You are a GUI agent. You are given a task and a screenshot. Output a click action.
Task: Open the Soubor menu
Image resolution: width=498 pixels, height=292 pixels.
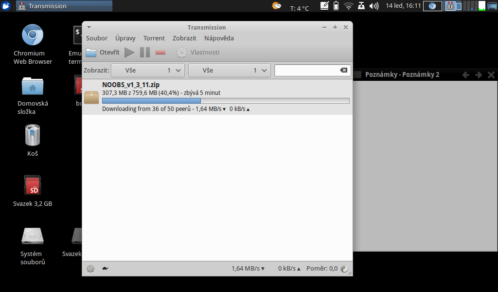[x=97, y=38]
